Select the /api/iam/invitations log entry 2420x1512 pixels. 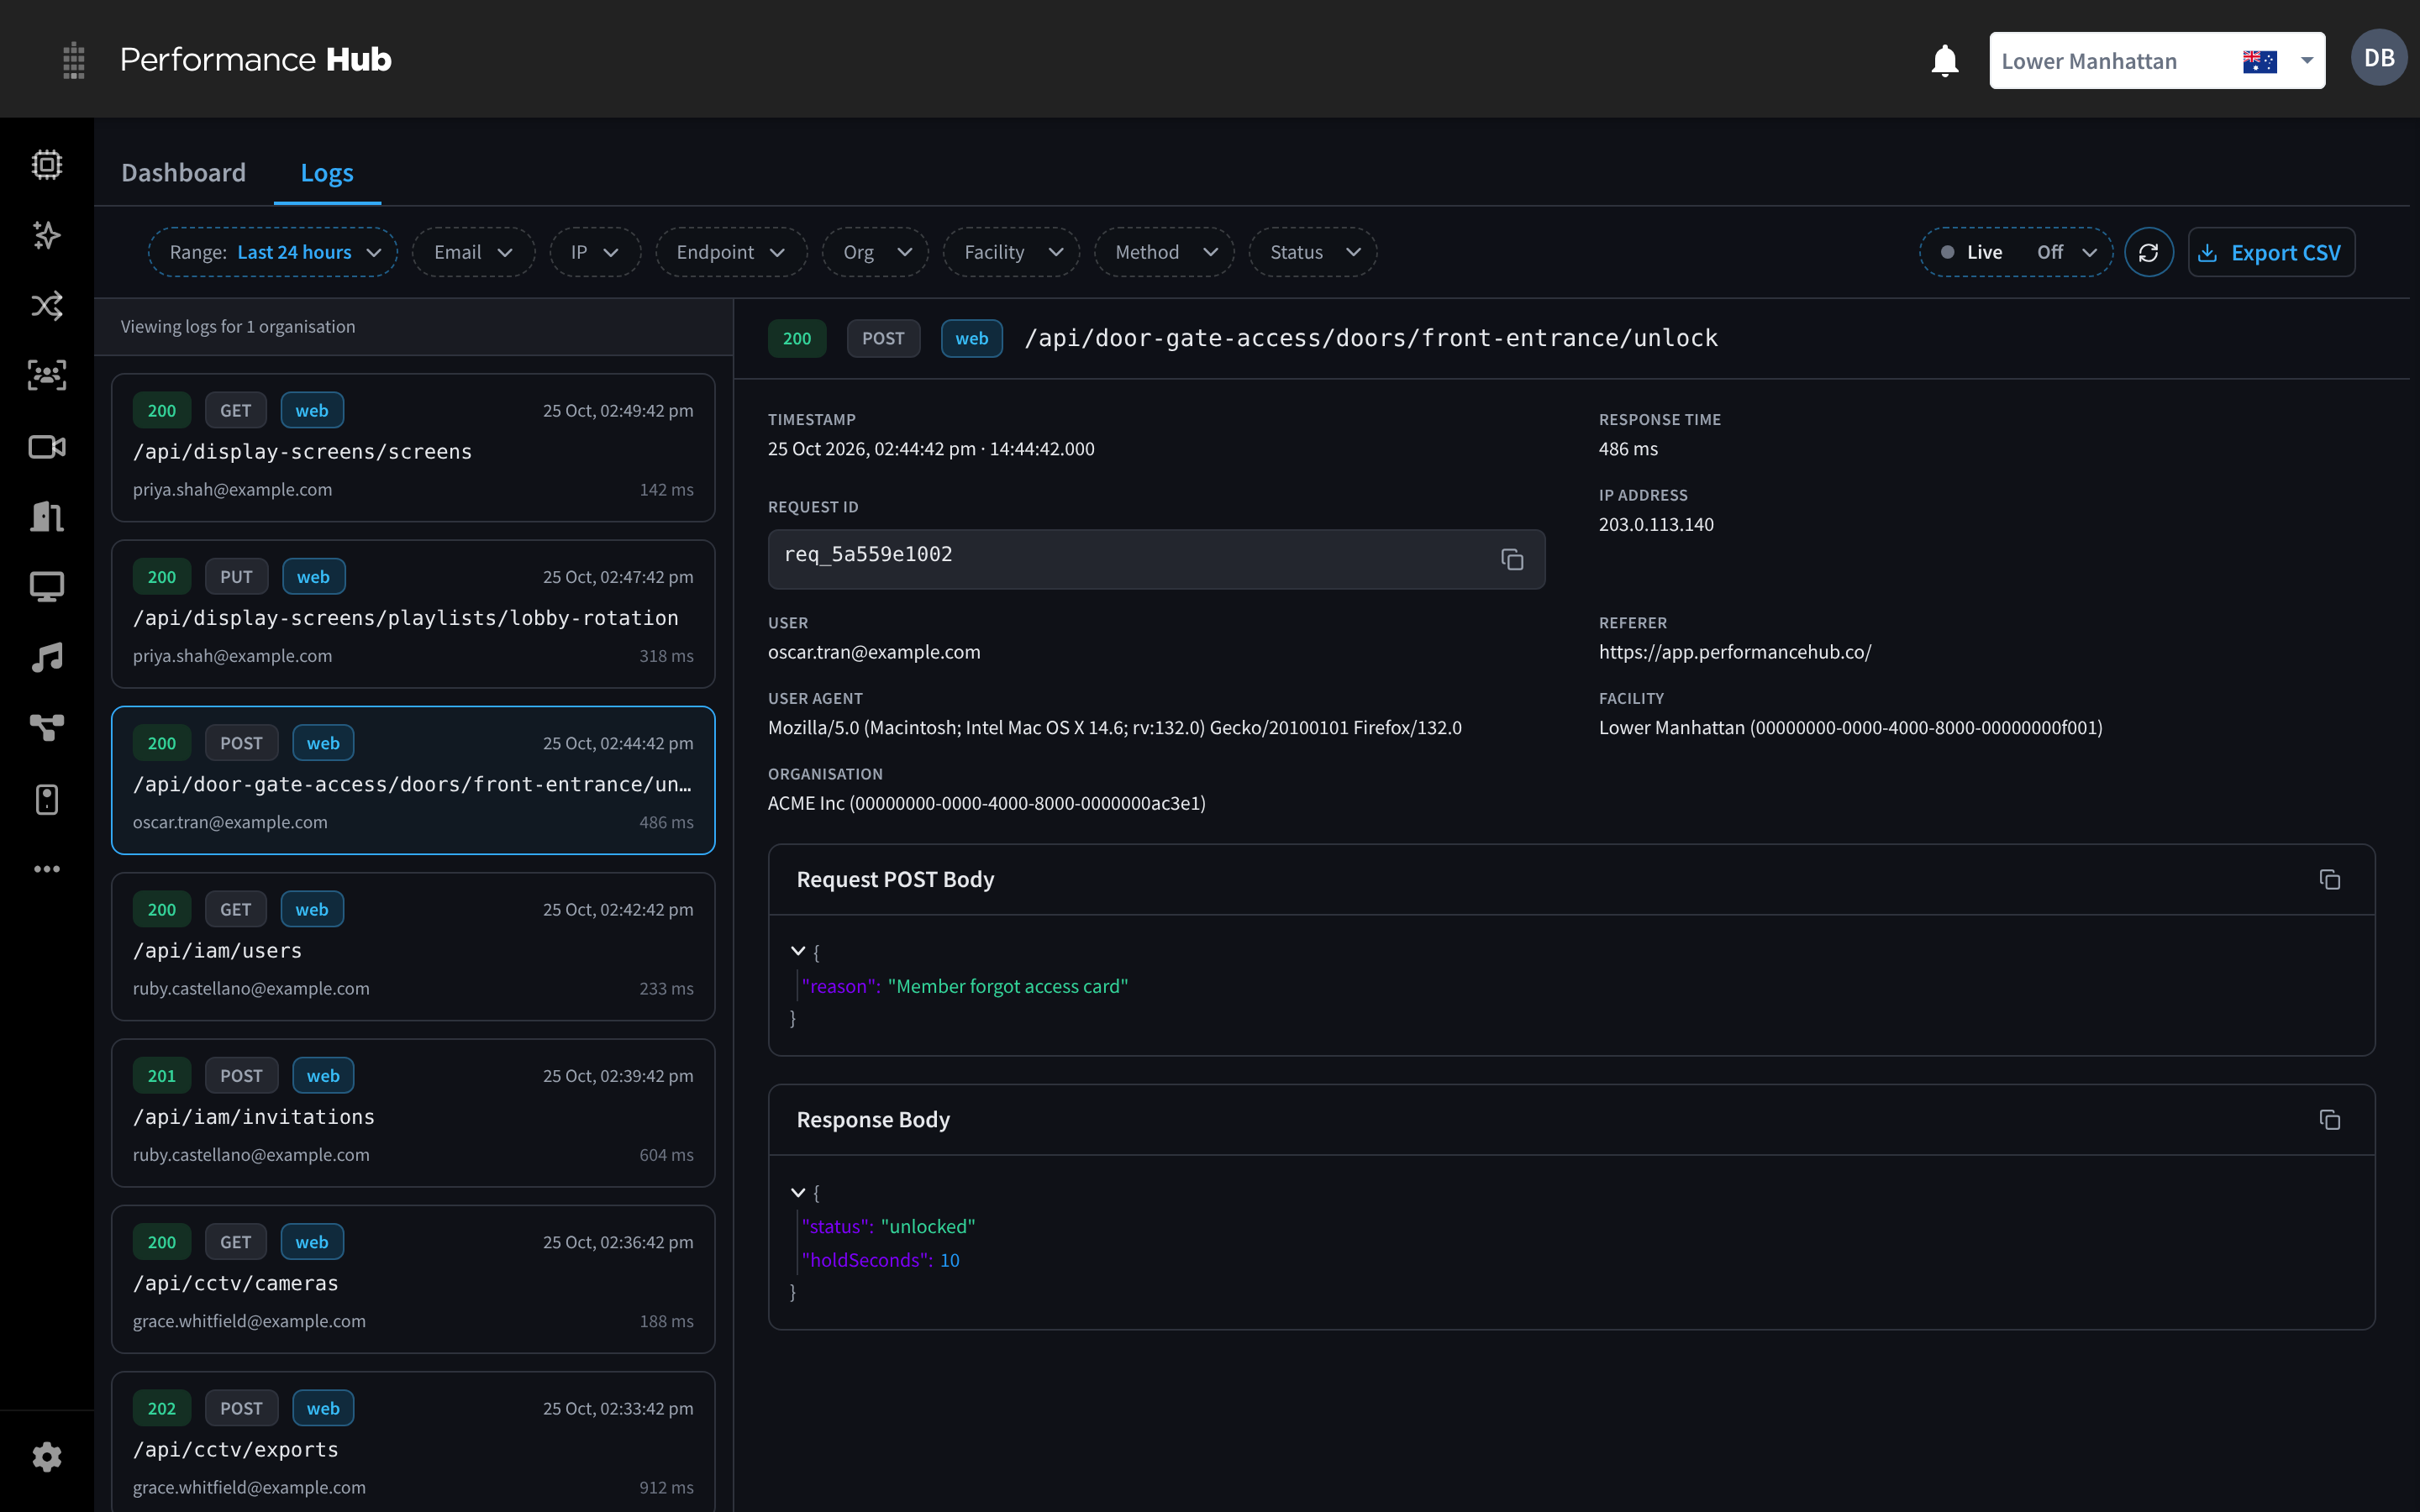(x=413, y=1113)
